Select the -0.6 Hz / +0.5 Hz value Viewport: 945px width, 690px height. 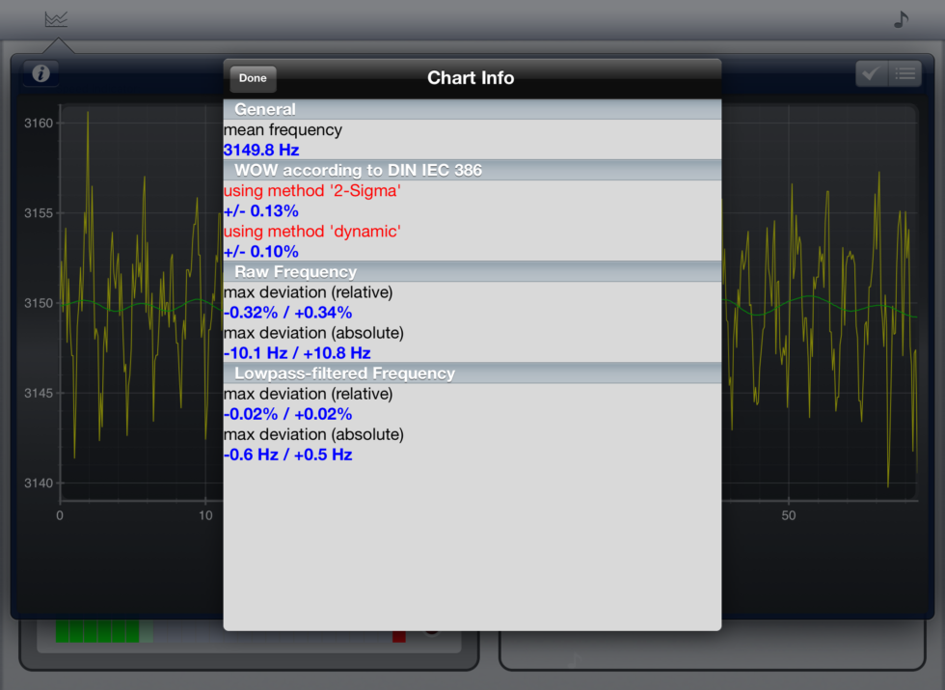[x=287, y=455]
